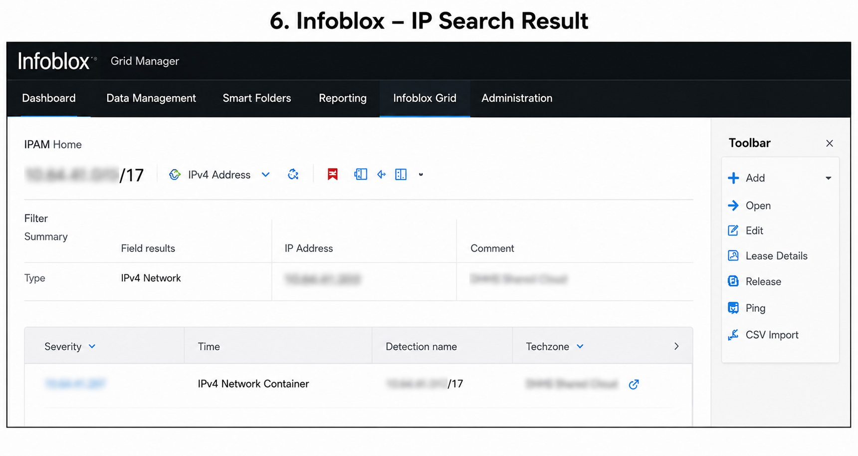Open the Dashboard tab
858x456 pixels.
49,98
